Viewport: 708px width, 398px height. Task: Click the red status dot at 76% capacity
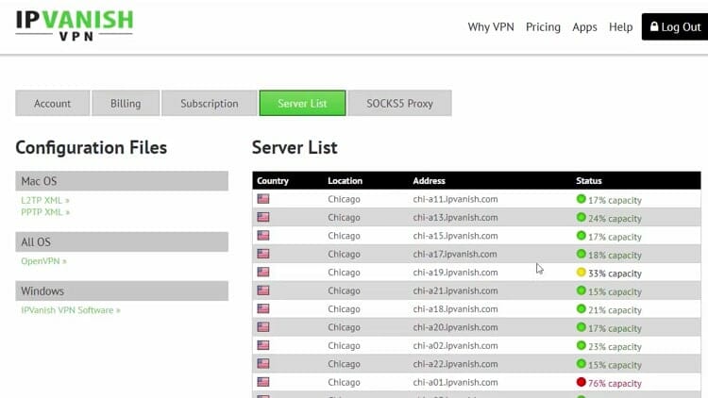click(582, 383)
